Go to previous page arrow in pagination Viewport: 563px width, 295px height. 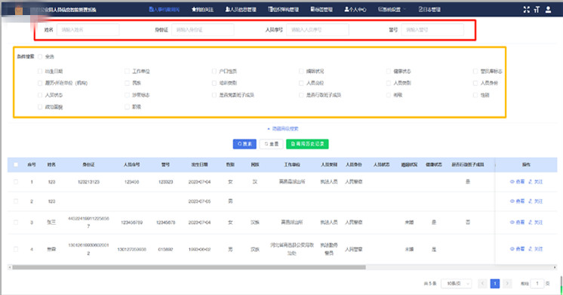(483, 284)
